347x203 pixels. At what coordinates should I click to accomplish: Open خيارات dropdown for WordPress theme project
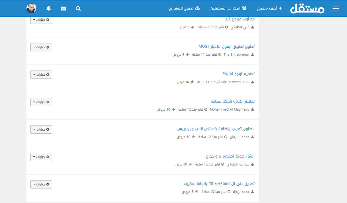[x=41, y=130]
